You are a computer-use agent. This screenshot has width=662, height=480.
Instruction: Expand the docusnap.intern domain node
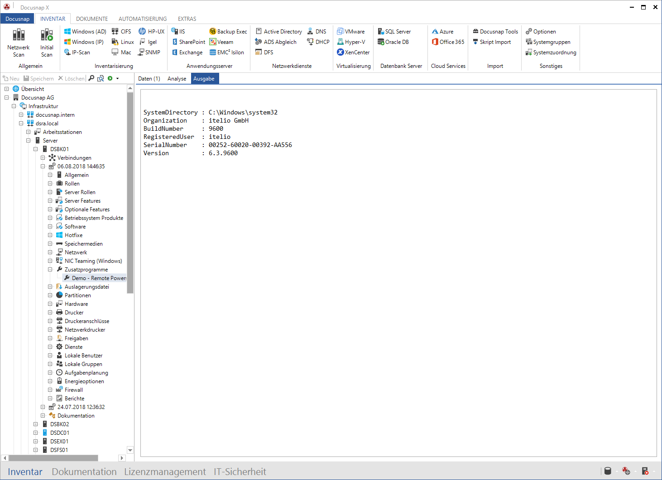tap(21, 114)
